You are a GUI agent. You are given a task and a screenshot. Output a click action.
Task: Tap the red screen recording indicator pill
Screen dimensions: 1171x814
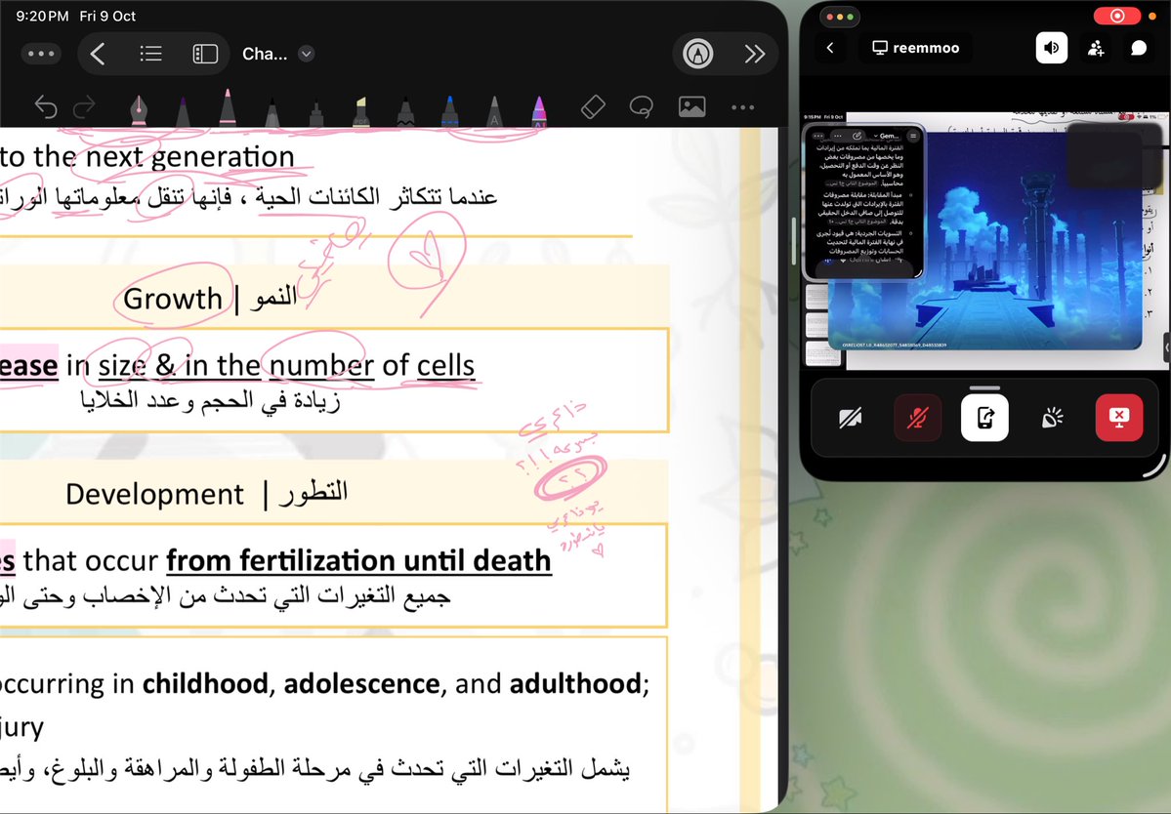[x=1117, y=16]
